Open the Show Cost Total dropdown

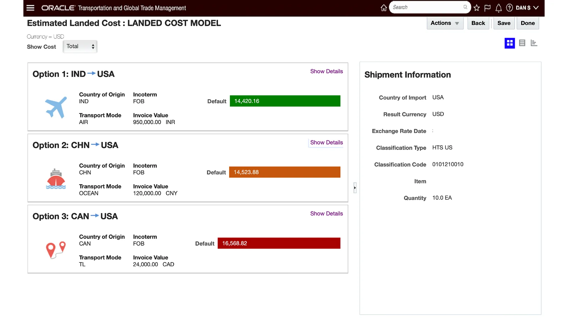tap(80, 47)
